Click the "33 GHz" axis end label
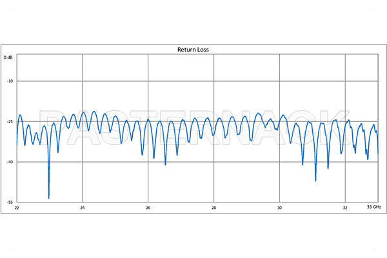 coord(374,208)
